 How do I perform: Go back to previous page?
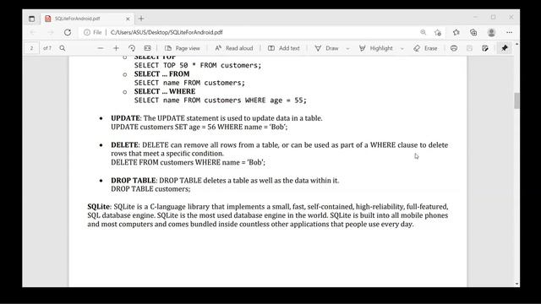pos(33,32)
